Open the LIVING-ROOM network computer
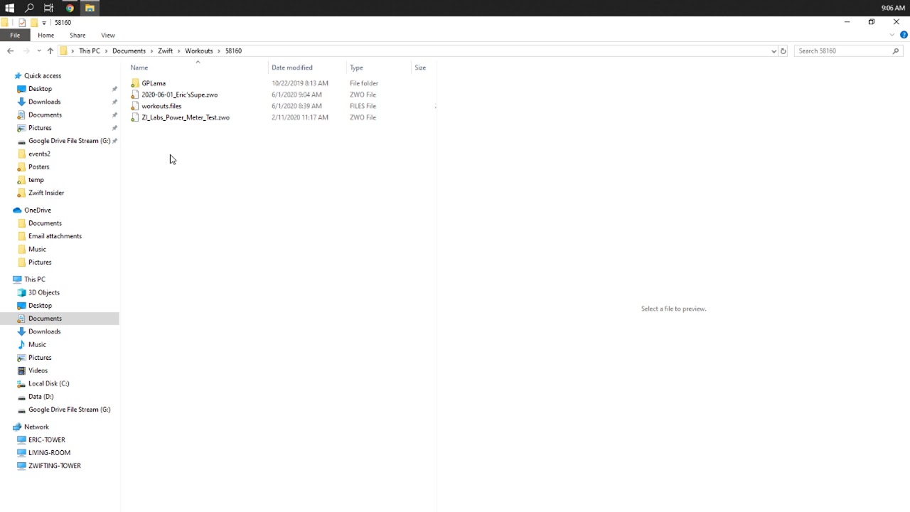The width and height of the screenshot is (910, 512). [49, 453]
